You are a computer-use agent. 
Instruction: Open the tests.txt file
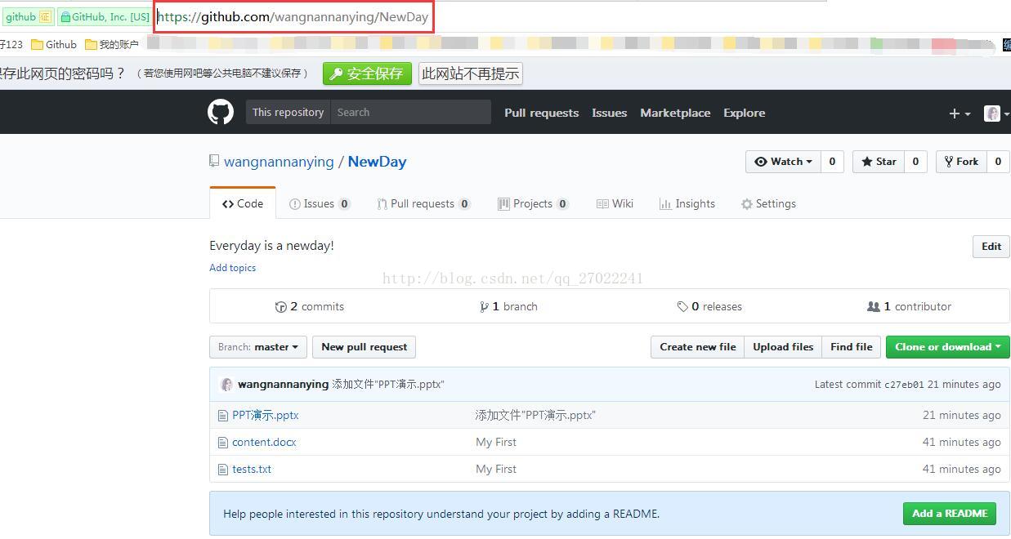click(252, 470)
